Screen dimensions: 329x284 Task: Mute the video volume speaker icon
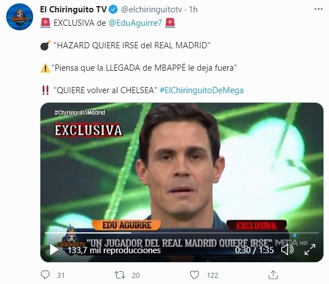click(287, 250)
